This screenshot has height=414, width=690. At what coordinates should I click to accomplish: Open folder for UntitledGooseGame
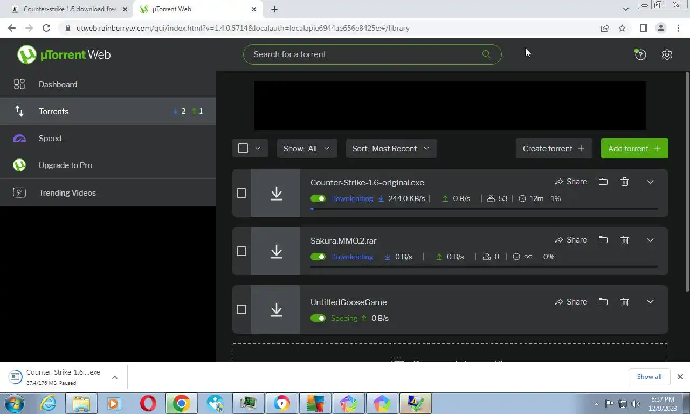point(603,302)
